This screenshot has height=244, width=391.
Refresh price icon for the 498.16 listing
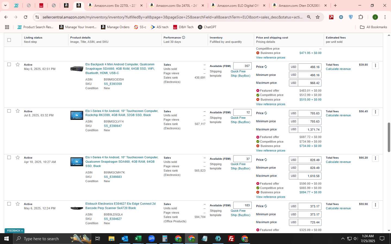[x=266, y=67]
